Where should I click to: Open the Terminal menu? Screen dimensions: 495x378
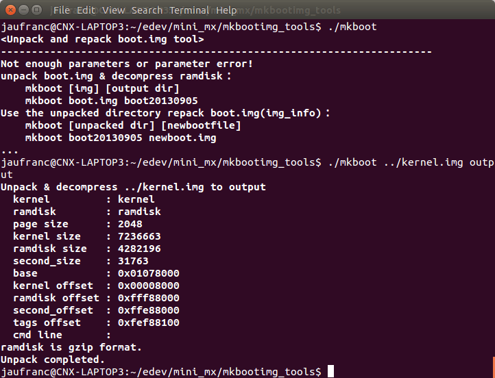point(189,10)
